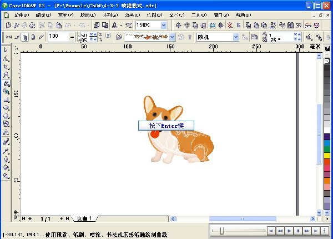Click the Export icon
Image resolution: width=333 pixels, height=239 pixels.
[x=105, y=26]
